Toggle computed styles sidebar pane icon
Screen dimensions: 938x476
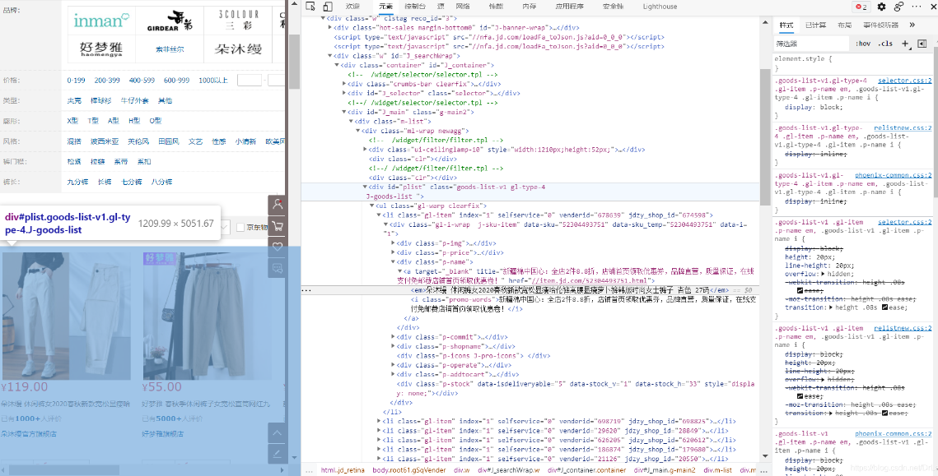click(x=922, y=43)
